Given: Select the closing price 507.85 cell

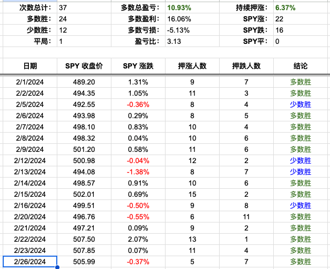Looking at the screenshot, I should pyautogui.click(x=84, y=251).
